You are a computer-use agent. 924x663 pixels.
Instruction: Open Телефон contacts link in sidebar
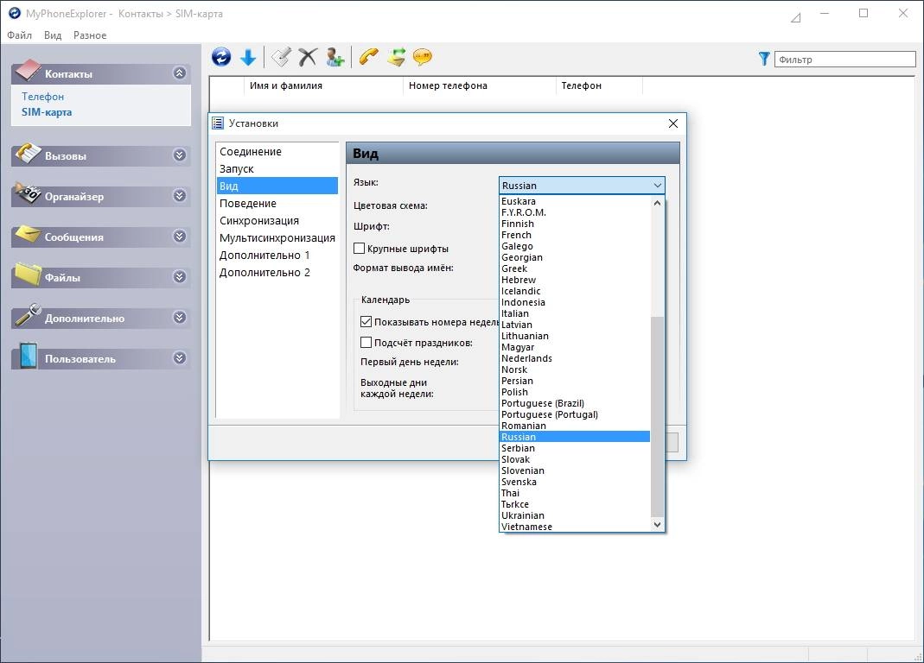pyautogui.click(x=42, y=97)
